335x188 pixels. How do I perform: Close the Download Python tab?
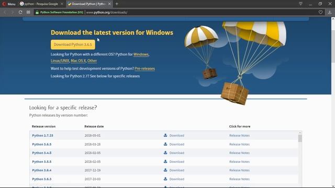[x=109, y=4]
